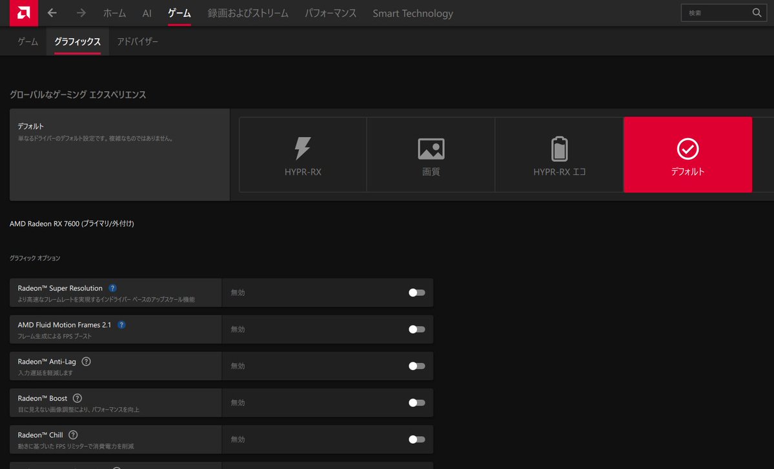Open help for Radeon Super Resolution
This screenshot has height=469, width=774.
(x=112, y=288)
